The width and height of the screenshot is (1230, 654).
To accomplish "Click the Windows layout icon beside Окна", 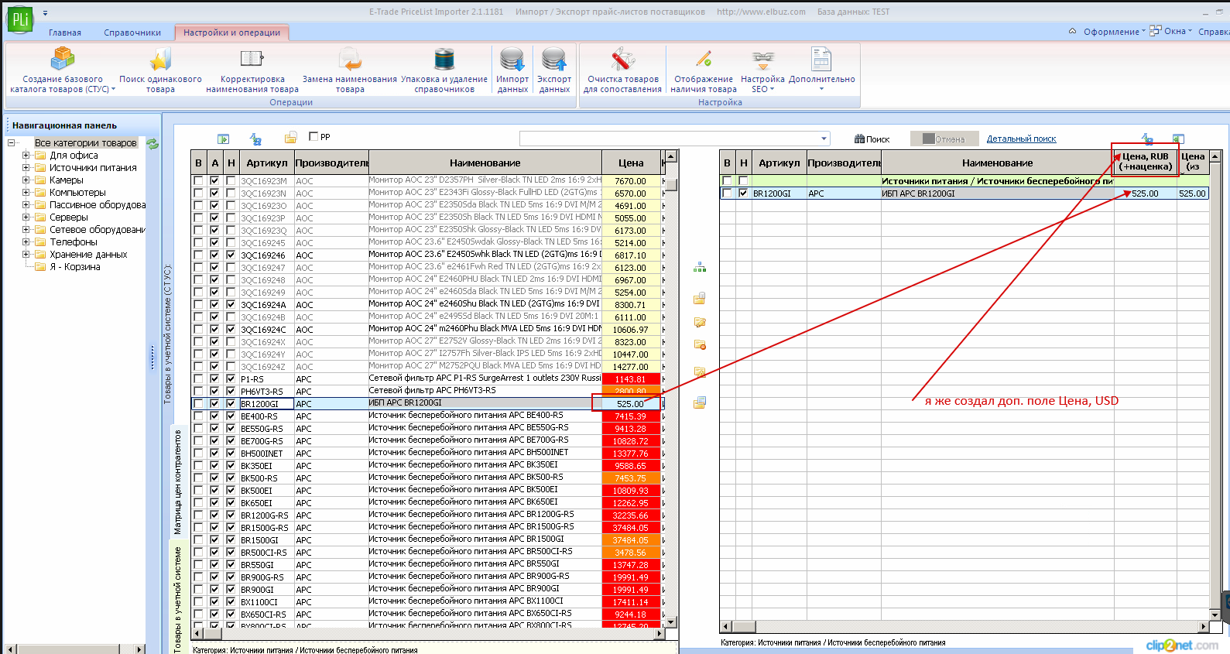I will [x=1155, y=31].
